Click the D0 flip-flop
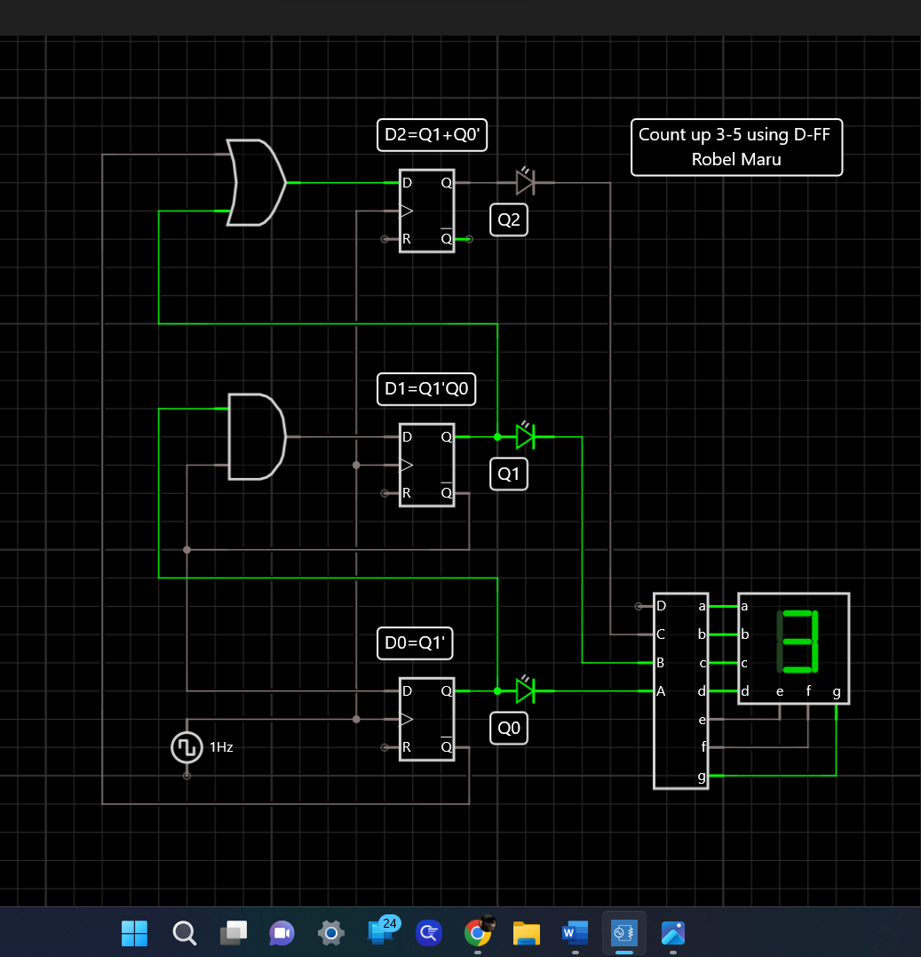Screen dimensions: 921x957 tap(426, 718)
